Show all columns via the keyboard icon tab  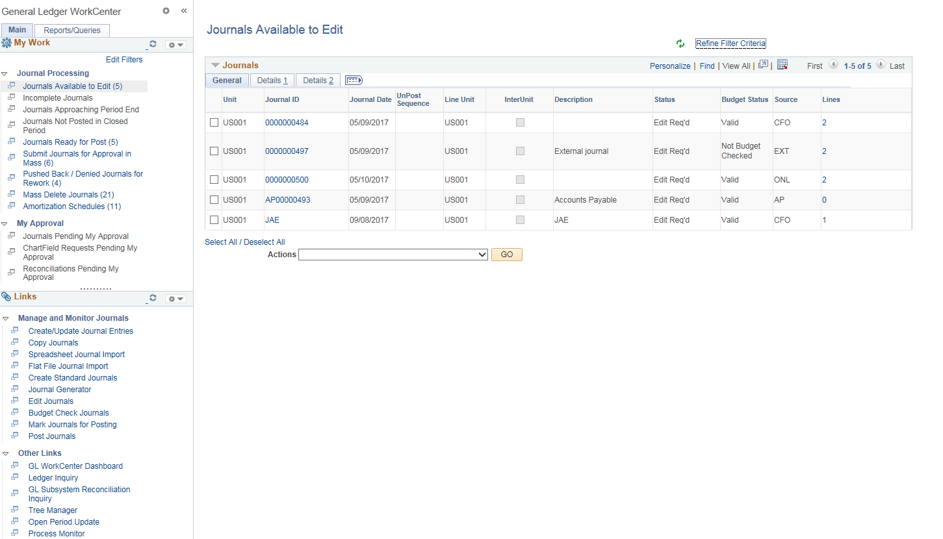[353, 79]
